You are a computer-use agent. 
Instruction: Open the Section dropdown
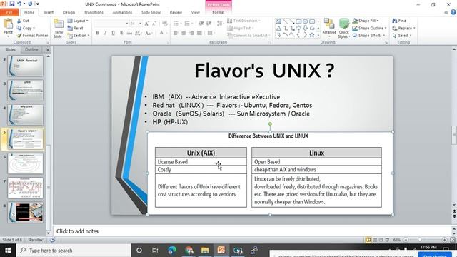79,36
